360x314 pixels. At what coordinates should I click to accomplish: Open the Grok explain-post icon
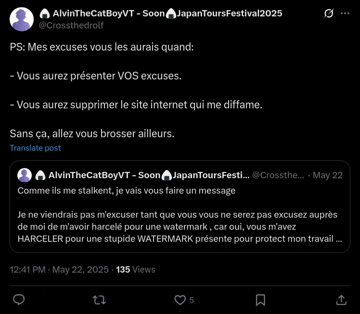[329, 13]
